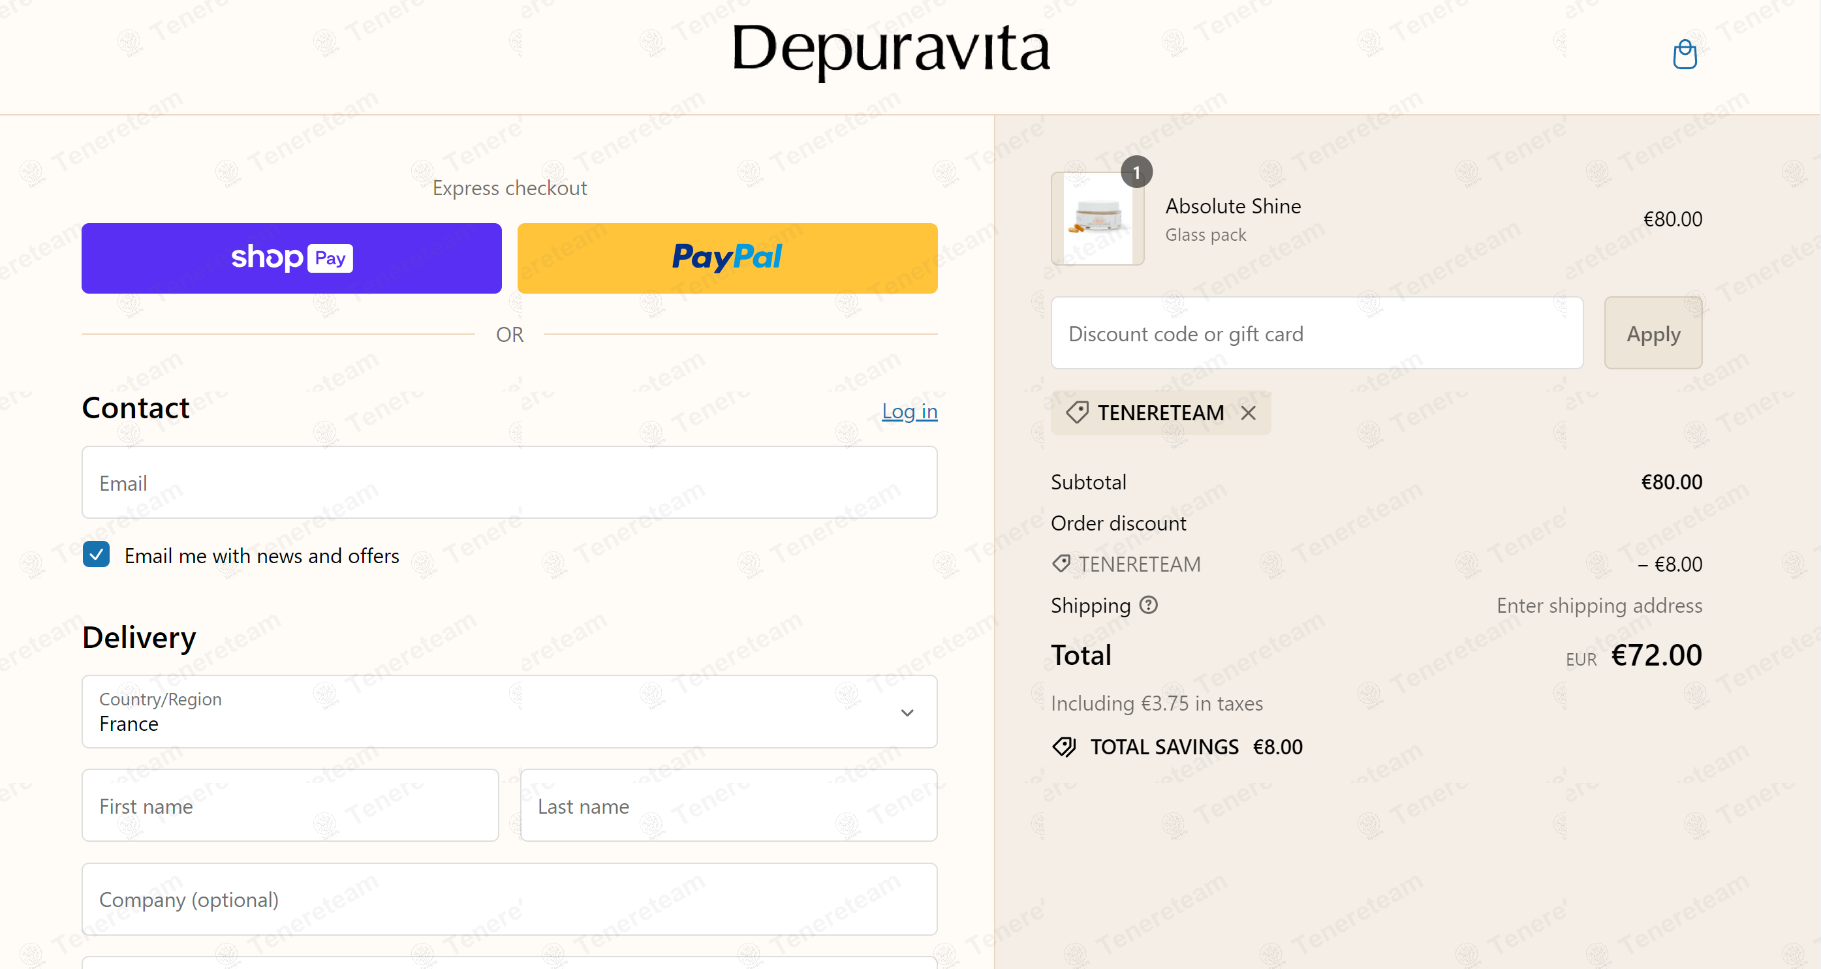The width and height of the screenshot is (1821, 969).
Task: Pay with Shop Pay express checkout
Action: [291, 258]
